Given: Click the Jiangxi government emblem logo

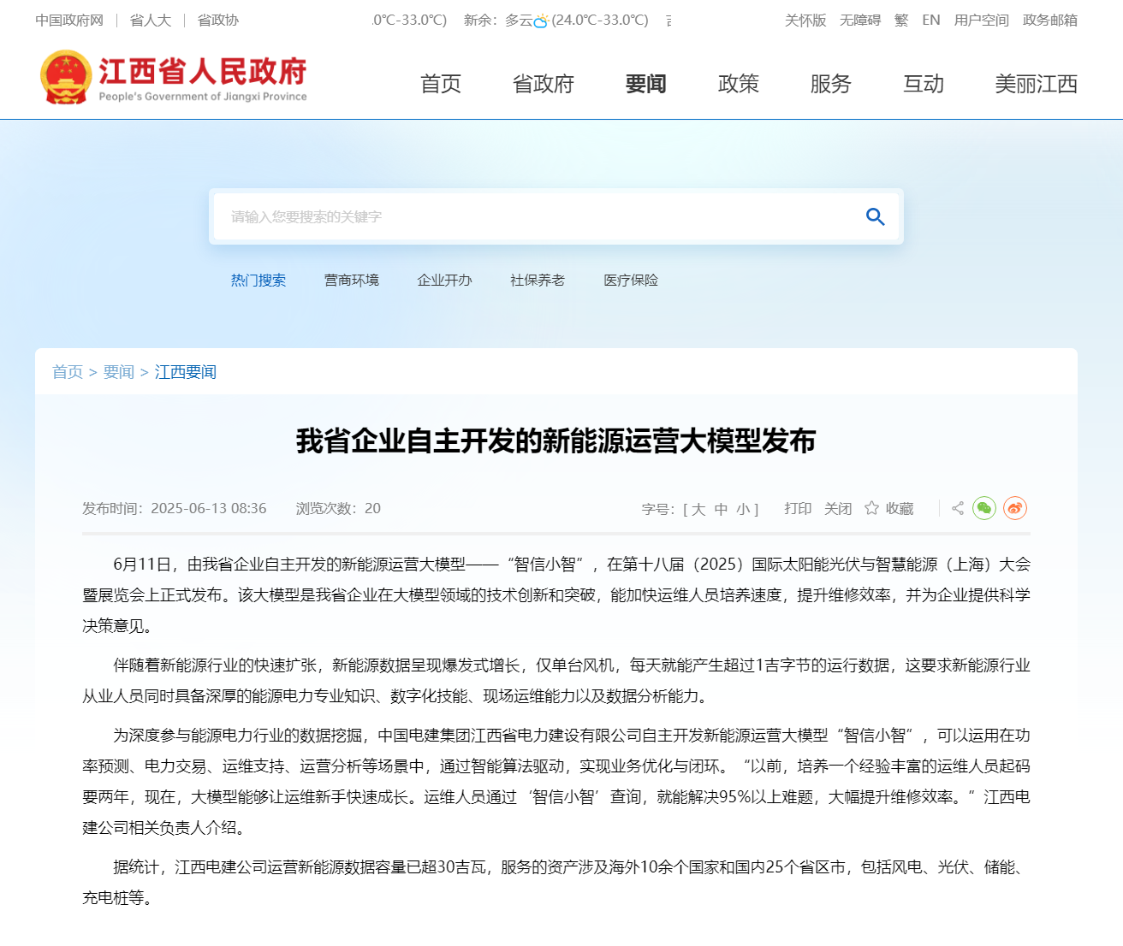Looking at the screenshot, I should pyautogui.click(x=65, y=78).
